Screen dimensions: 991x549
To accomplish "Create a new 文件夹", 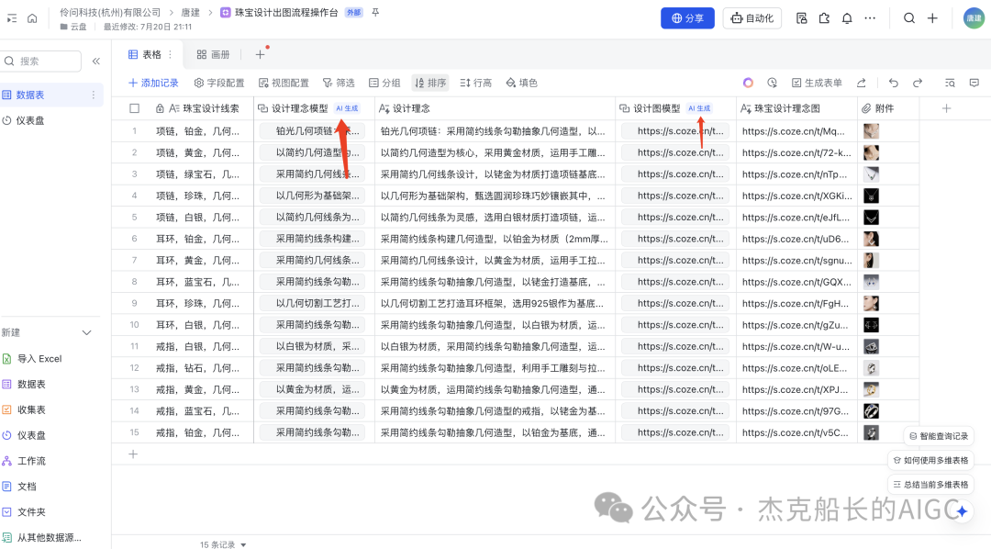I will tap(24, 512).
